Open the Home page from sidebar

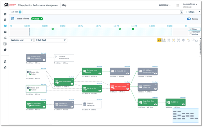click(5, 14)
